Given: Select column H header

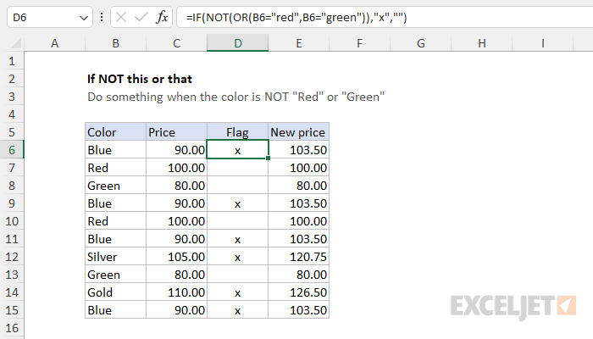Looking at the screenshot, I should [482, 43].
